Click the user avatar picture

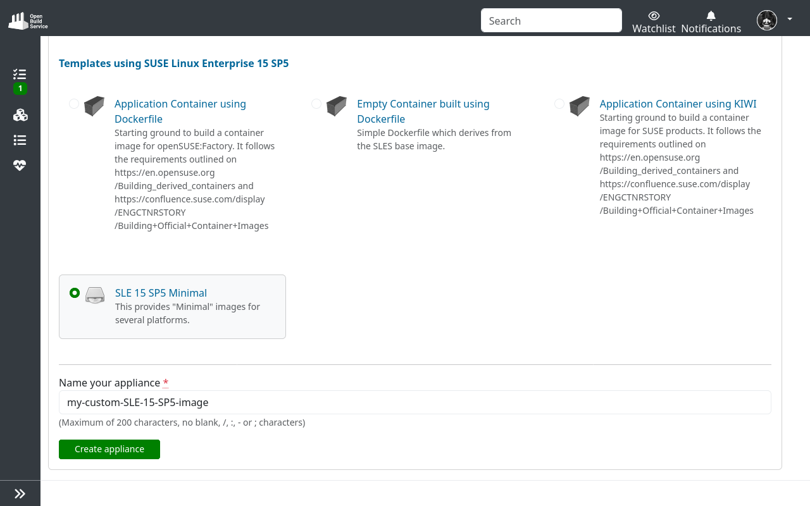pos(766,20)
